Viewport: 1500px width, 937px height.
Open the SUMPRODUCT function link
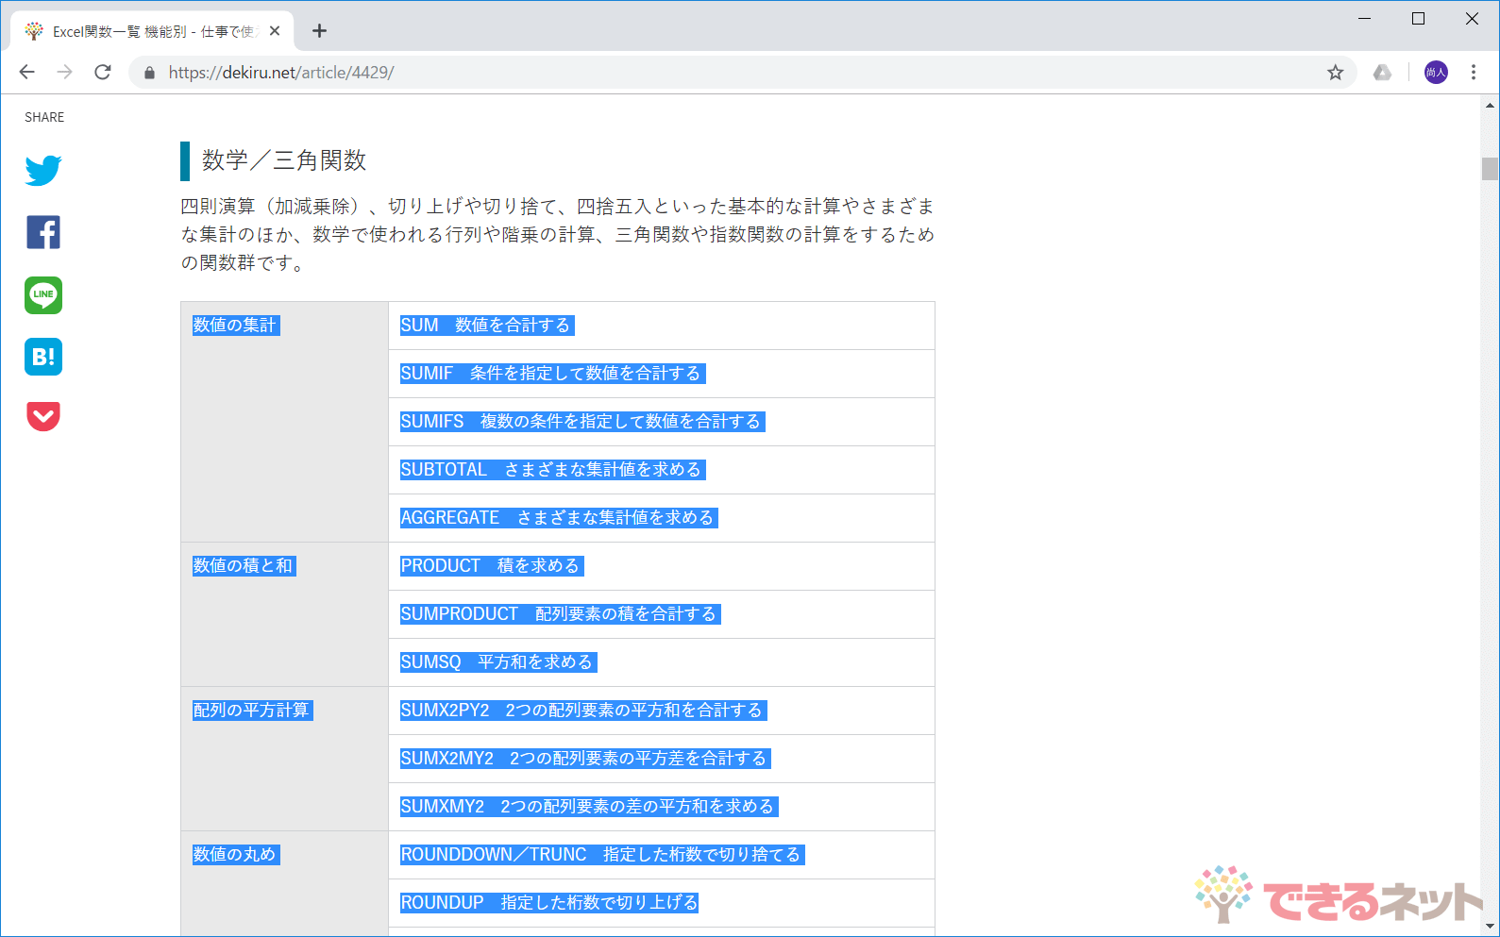[561, 614]
